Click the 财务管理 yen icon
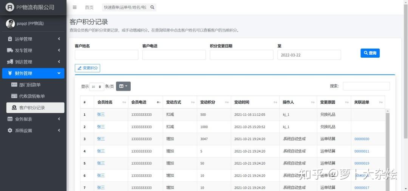The image size is (408, 191). tap(10, 73)
